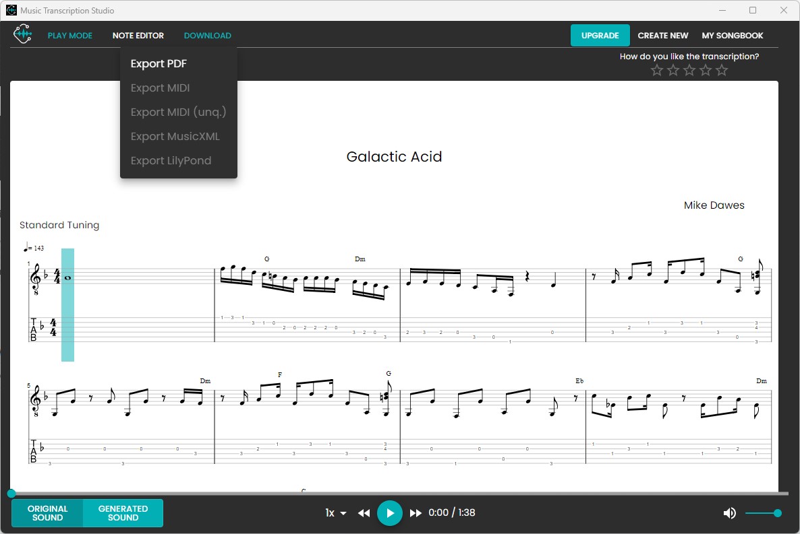This screenshot has height=534, width=800.
Task: Choose Export MIDI from the menu
Action: 160,88
